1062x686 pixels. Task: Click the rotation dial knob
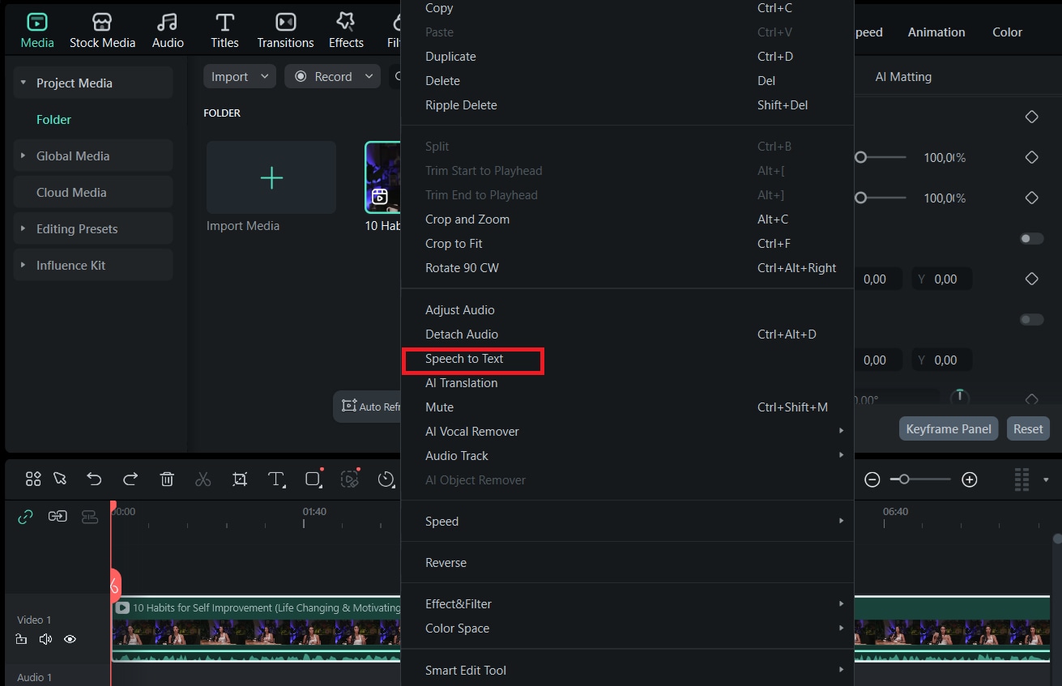959,397
